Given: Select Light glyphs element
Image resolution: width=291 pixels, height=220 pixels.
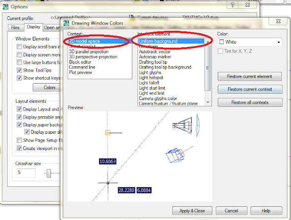Looking at the screenshot, I should point(172,72).
